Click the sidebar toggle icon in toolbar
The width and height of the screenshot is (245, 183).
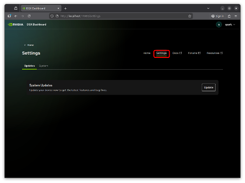9,16
